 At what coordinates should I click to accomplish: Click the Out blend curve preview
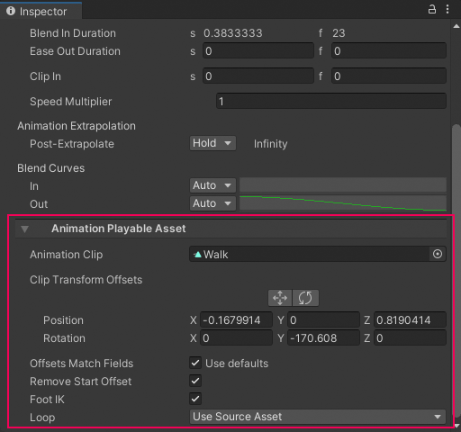point(343,203)
